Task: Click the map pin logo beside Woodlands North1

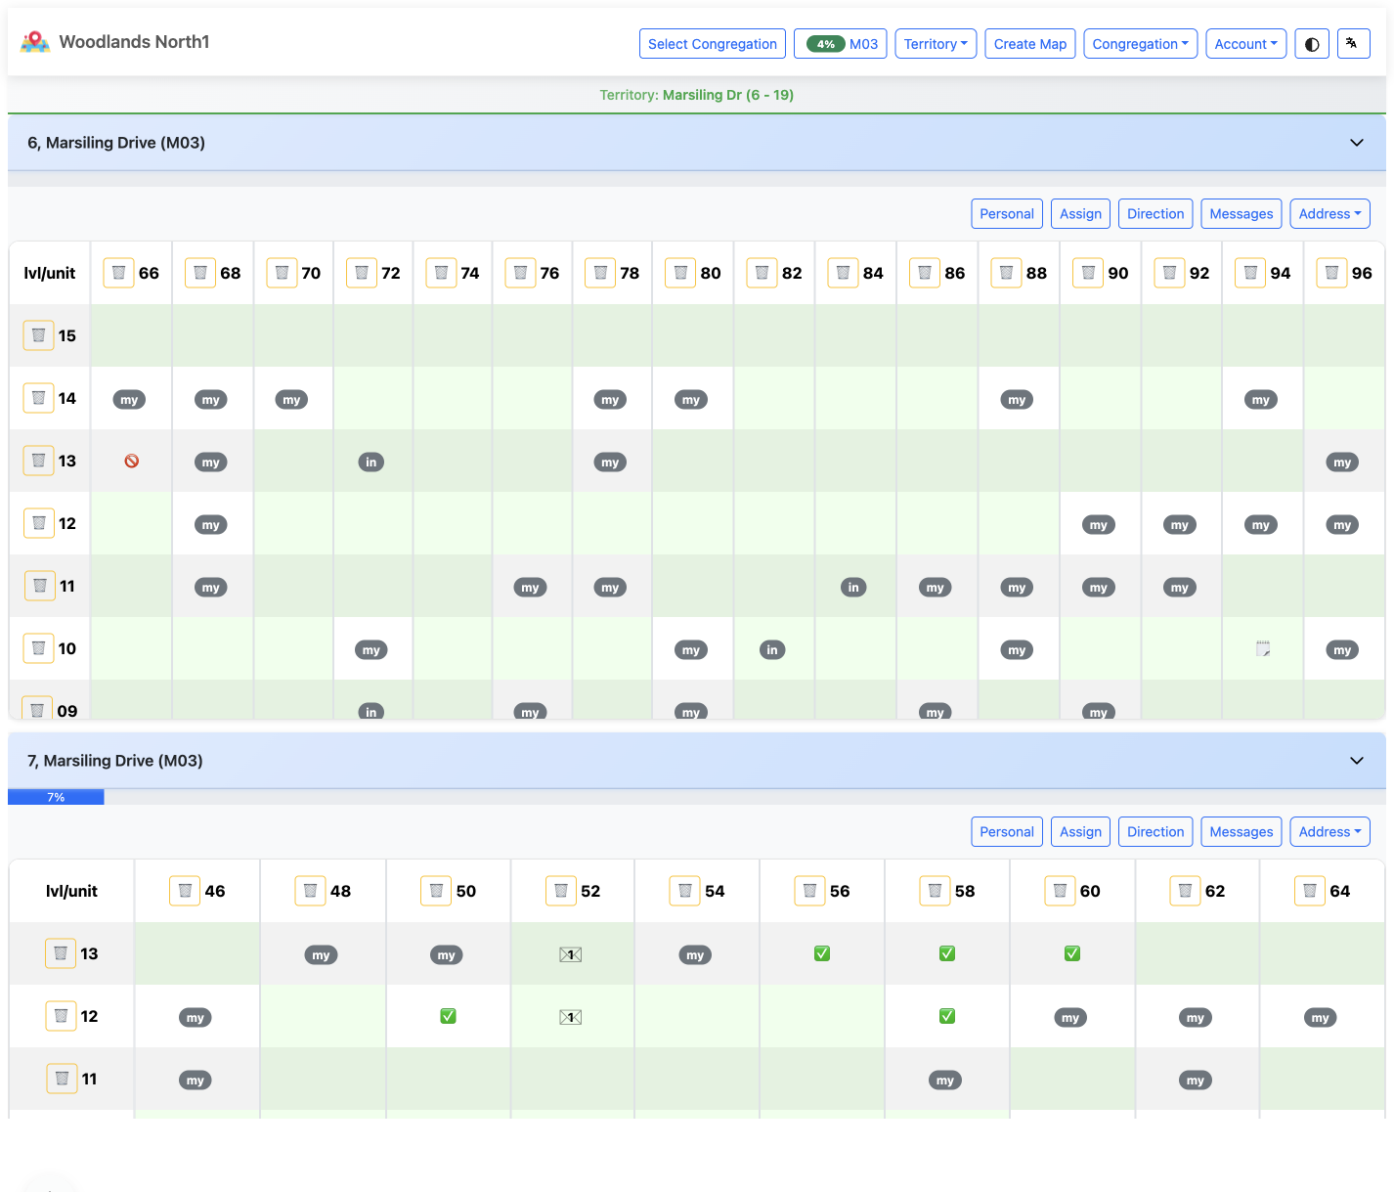Action: pyautogui.click(x=35, y=42)
